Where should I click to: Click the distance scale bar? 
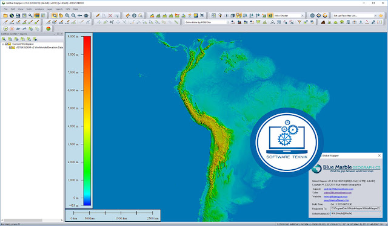pos(113,215)
